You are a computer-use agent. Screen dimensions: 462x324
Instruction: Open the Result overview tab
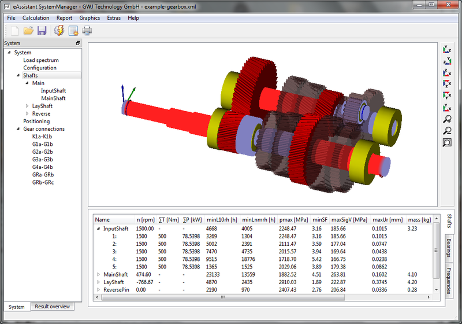(x=52, y=307)
